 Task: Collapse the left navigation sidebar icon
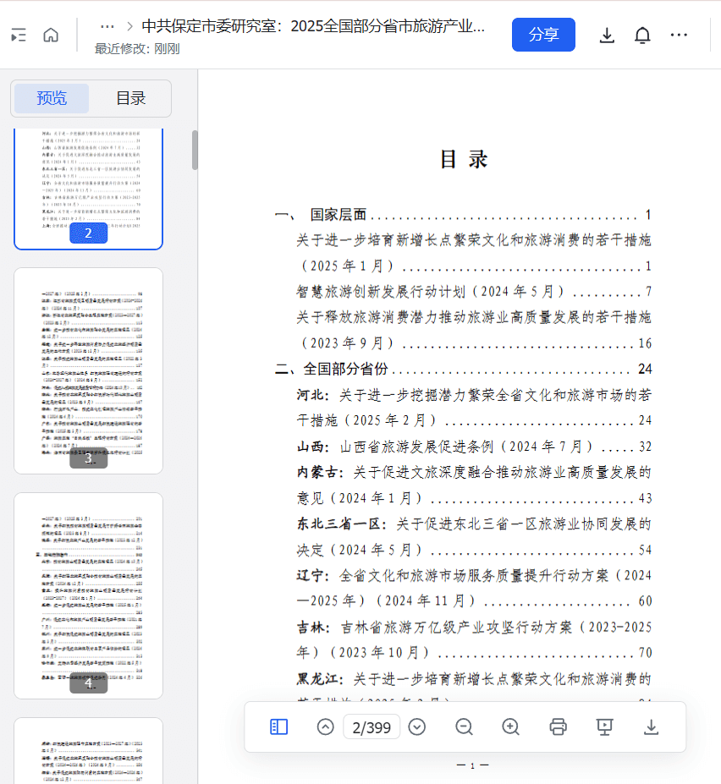[x=19, y=35]
